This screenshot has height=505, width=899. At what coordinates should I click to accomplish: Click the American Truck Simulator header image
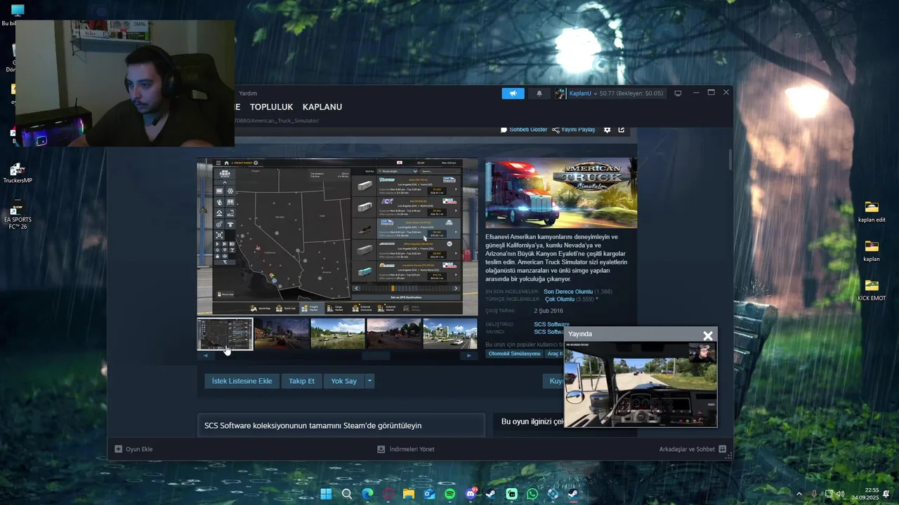(561, 193)
